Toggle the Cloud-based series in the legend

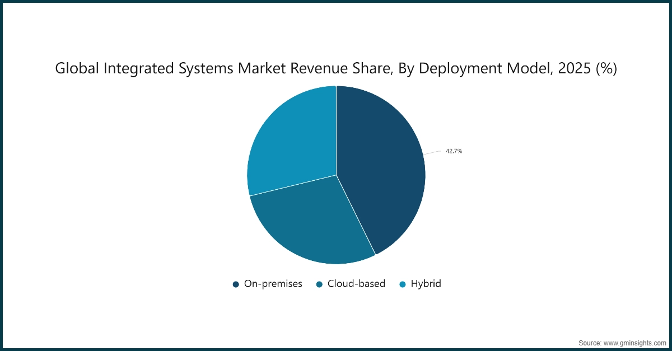(x=356, y=284)
